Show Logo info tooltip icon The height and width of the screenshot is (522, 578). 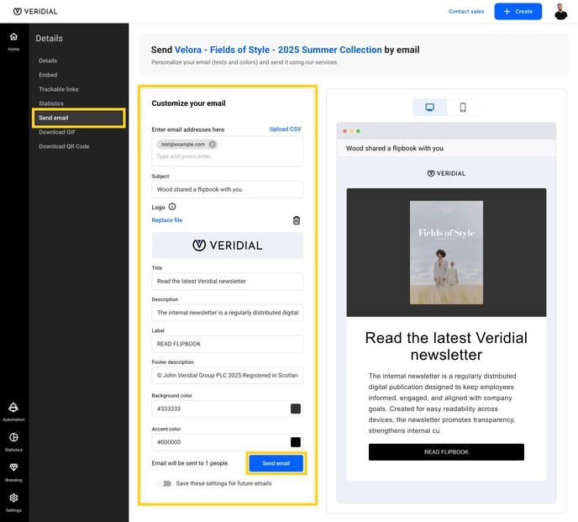point(172,207)
